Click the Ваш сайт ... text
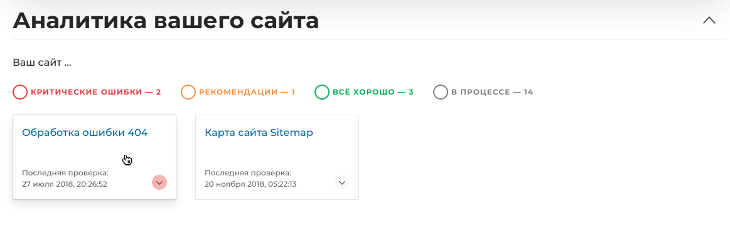Screen dimensions: 730x233 [x=42, y=62]
